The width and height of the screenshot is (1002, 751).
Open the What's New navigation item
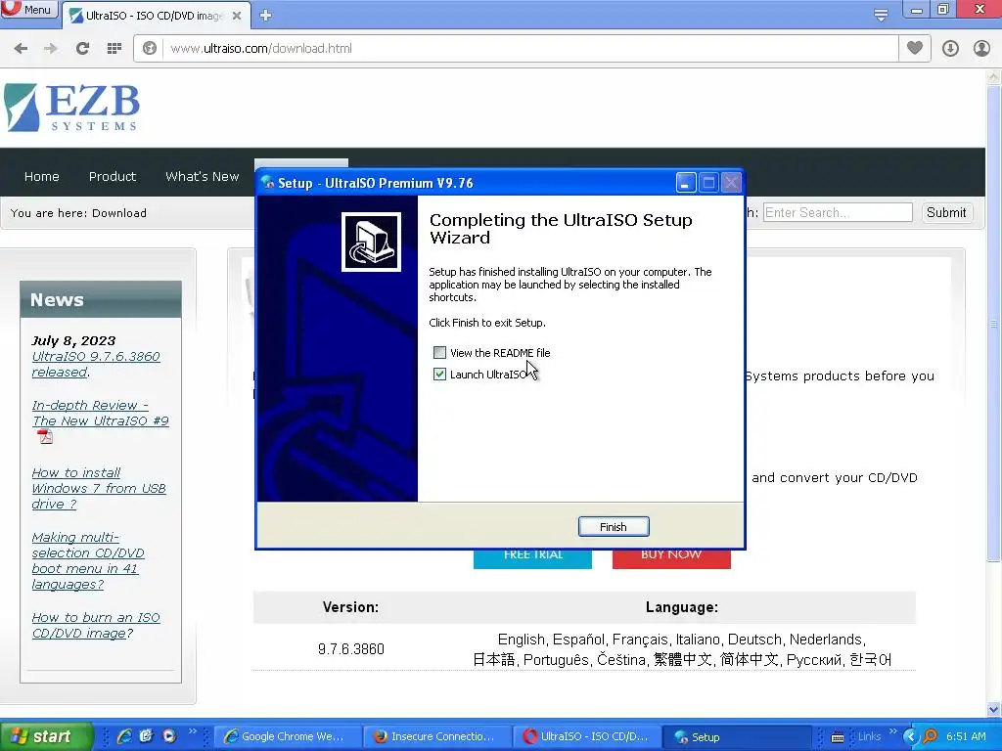pos(202,176)
